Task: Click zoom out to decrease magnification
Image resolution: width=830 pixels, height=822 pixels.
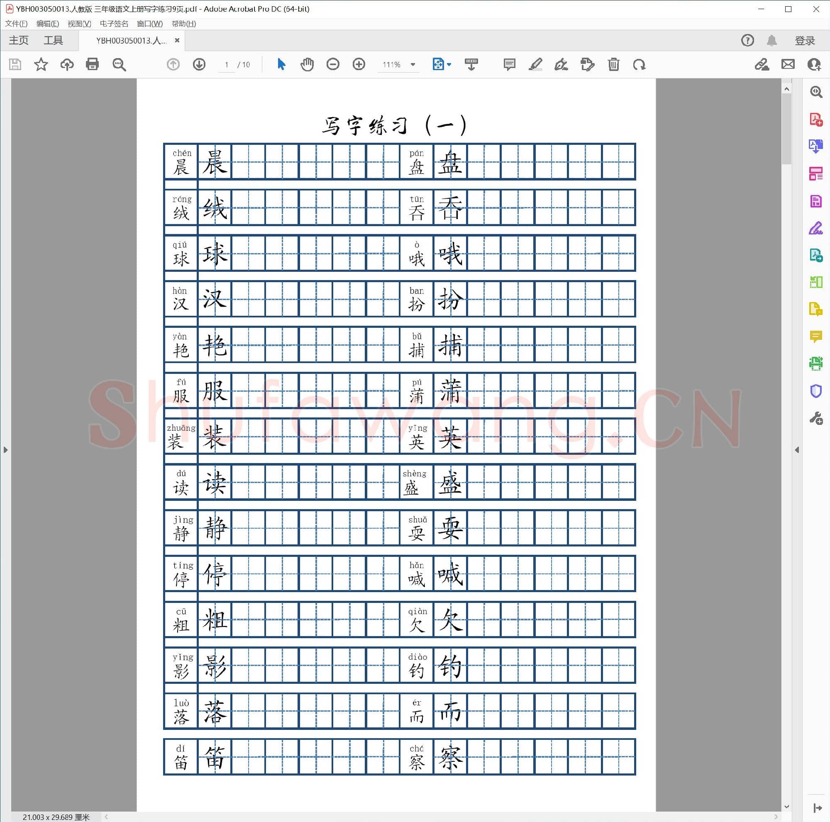Action: (x=332, y=64)
